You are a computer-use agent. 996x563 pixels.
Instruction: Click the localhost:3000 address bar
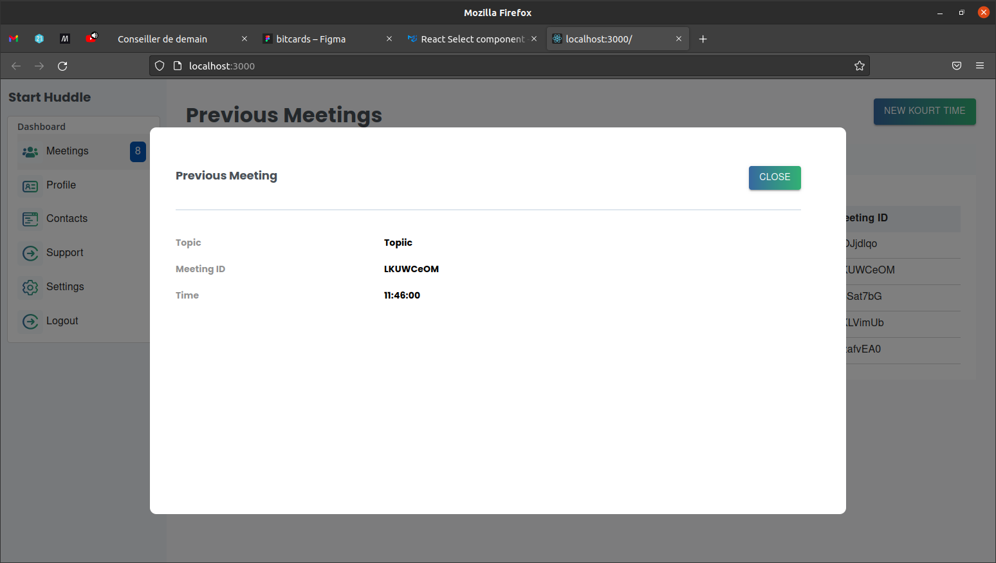450,66
